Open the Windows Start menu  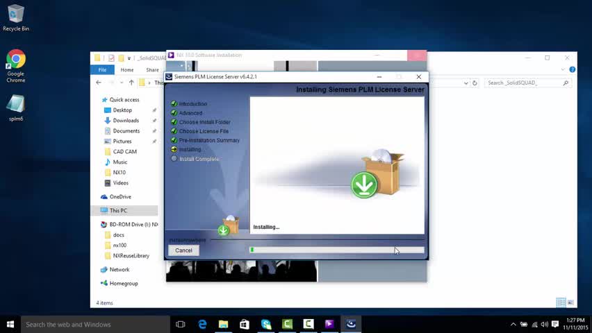pos(10,324)
